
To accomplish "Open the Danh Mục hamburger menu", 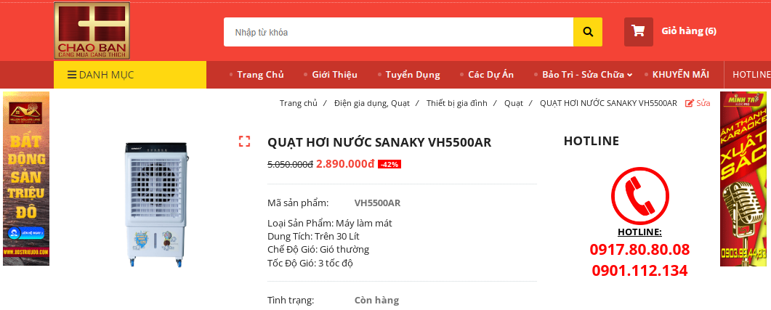I will click(x=100, y=75).
